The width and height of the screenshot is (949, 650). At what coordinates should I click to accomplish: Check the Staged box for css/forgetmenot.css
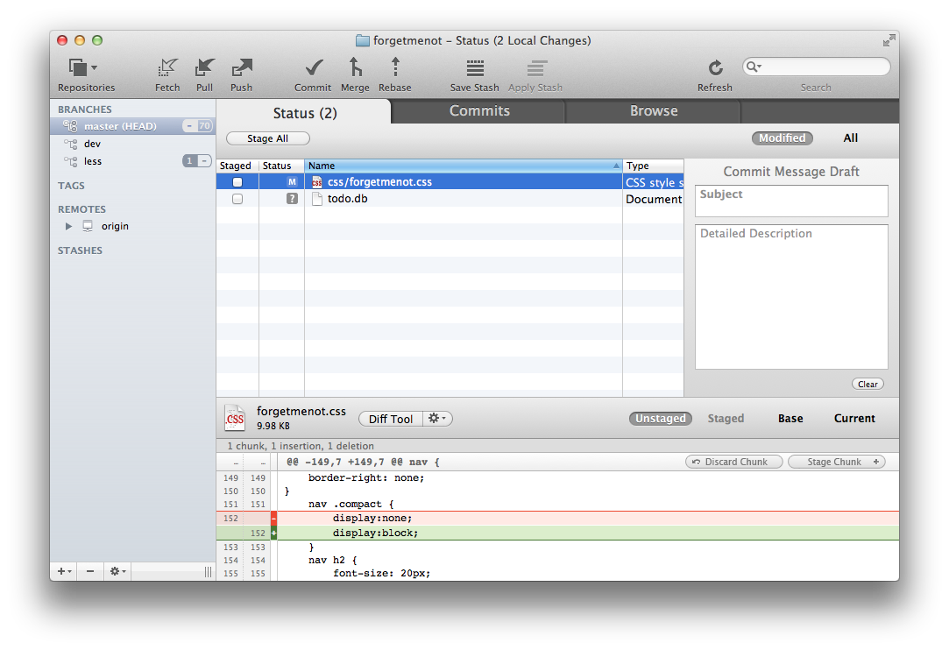(237, 182)
